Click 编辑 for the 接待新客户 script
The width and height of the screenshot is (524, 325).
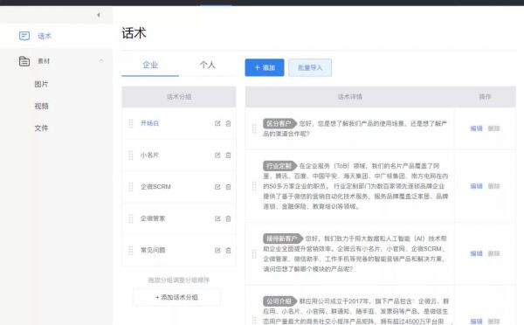476,253
